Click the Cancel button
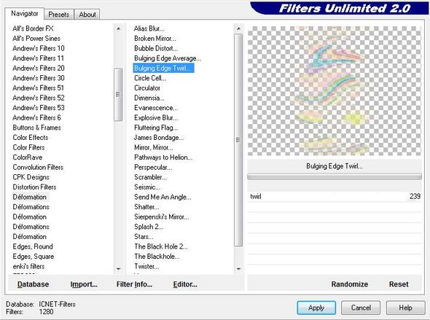The image size is (430, 320). [x=361, y=308]
